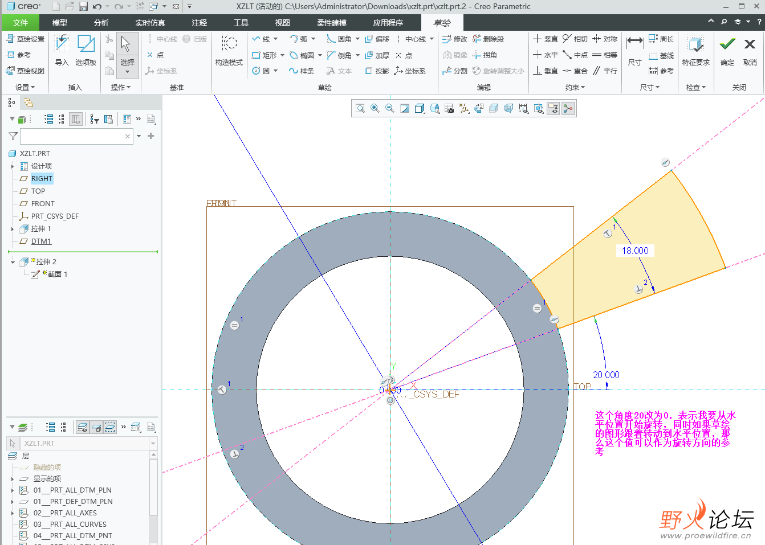Open the 检查 inspect group dropdown
The image size is (765, 545).
696,87
